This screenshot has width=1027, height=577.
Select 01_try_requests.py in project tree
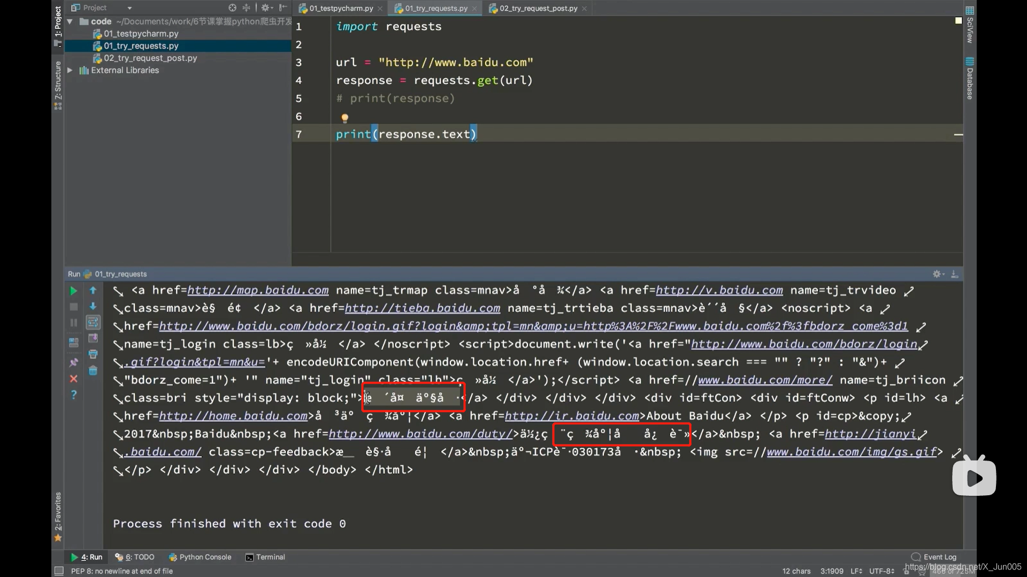pyautogui.click(x=141, y=46)
